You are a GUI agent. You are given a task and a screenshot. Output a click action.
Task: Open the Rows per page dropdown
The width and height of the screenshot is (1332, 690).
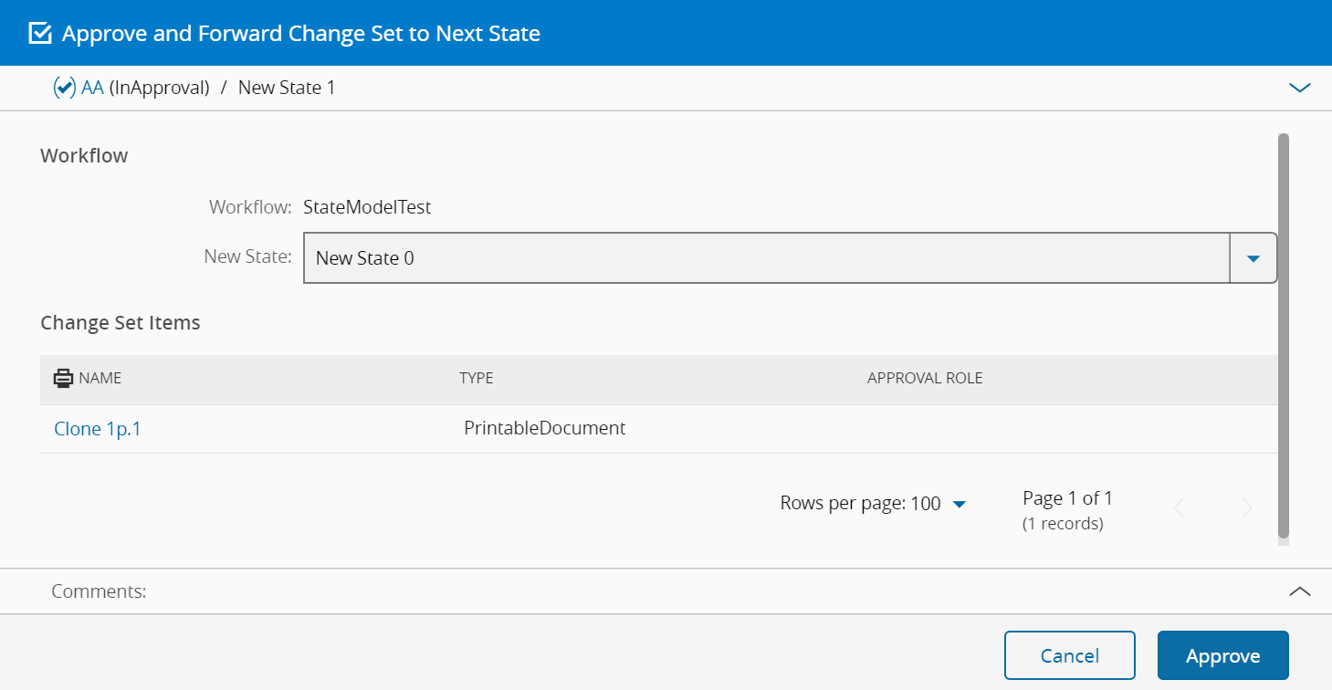959,504
